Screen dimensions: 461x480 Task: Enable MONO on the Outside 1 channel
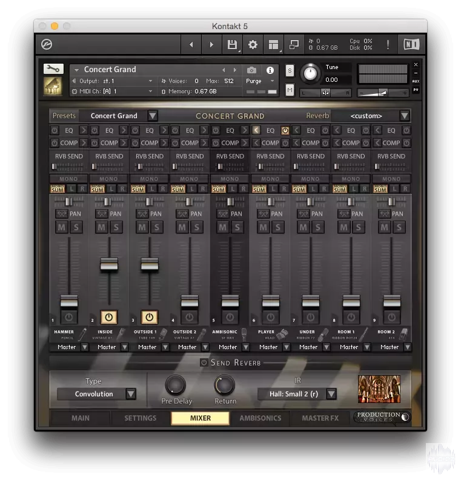[149, 179]
